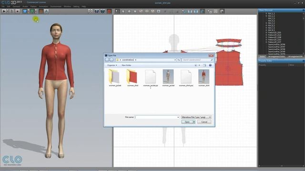This screenshot has width=305, height=171.
Task: Expand the BLK_1_1 tree node
Action: click(266, 14)
